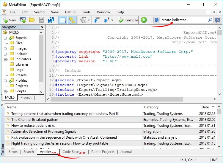This screenshot has height=163, width=223.
Task: Expand the Scripts folder
Action: tap(5, 91)
